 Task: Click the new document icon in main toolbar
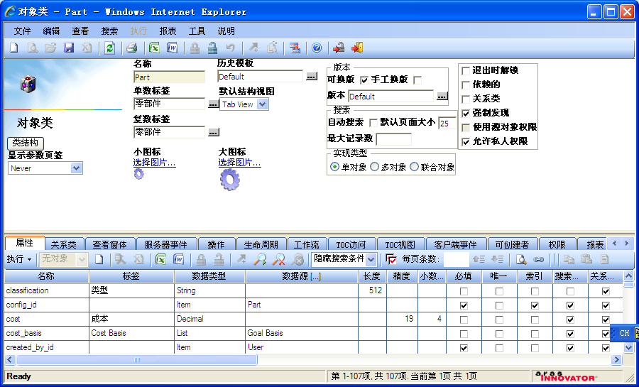coord(14,48)
